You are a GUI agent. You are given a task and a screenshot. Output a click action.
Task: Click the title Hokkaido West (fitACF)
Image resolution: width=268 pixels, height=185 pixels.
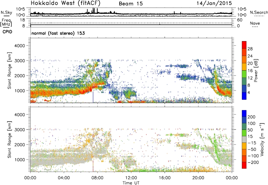coord(65,3)
